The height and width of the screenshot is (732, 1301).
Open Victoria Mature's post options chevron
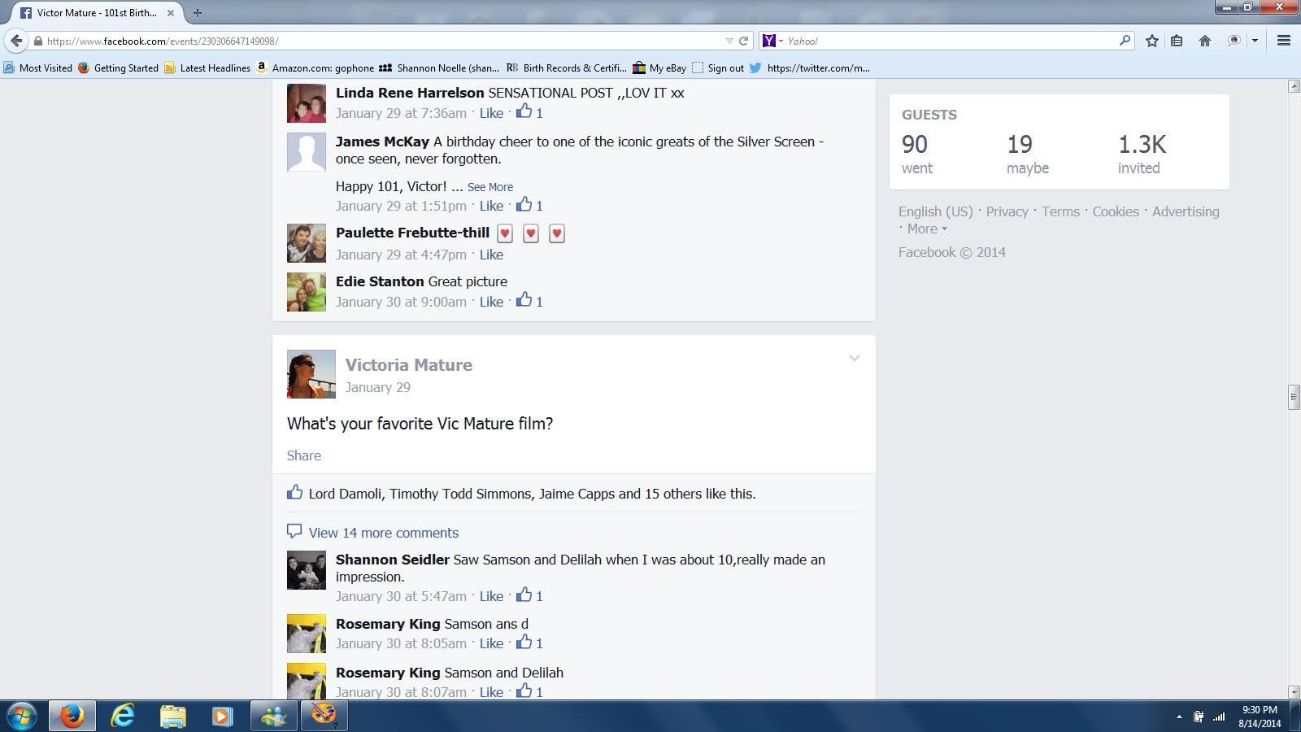click(854, 358)
